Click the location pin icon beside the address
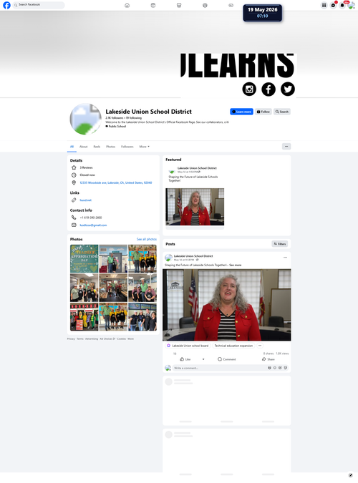The width and height of the screenshot is (358, 483). pos(74,182)
